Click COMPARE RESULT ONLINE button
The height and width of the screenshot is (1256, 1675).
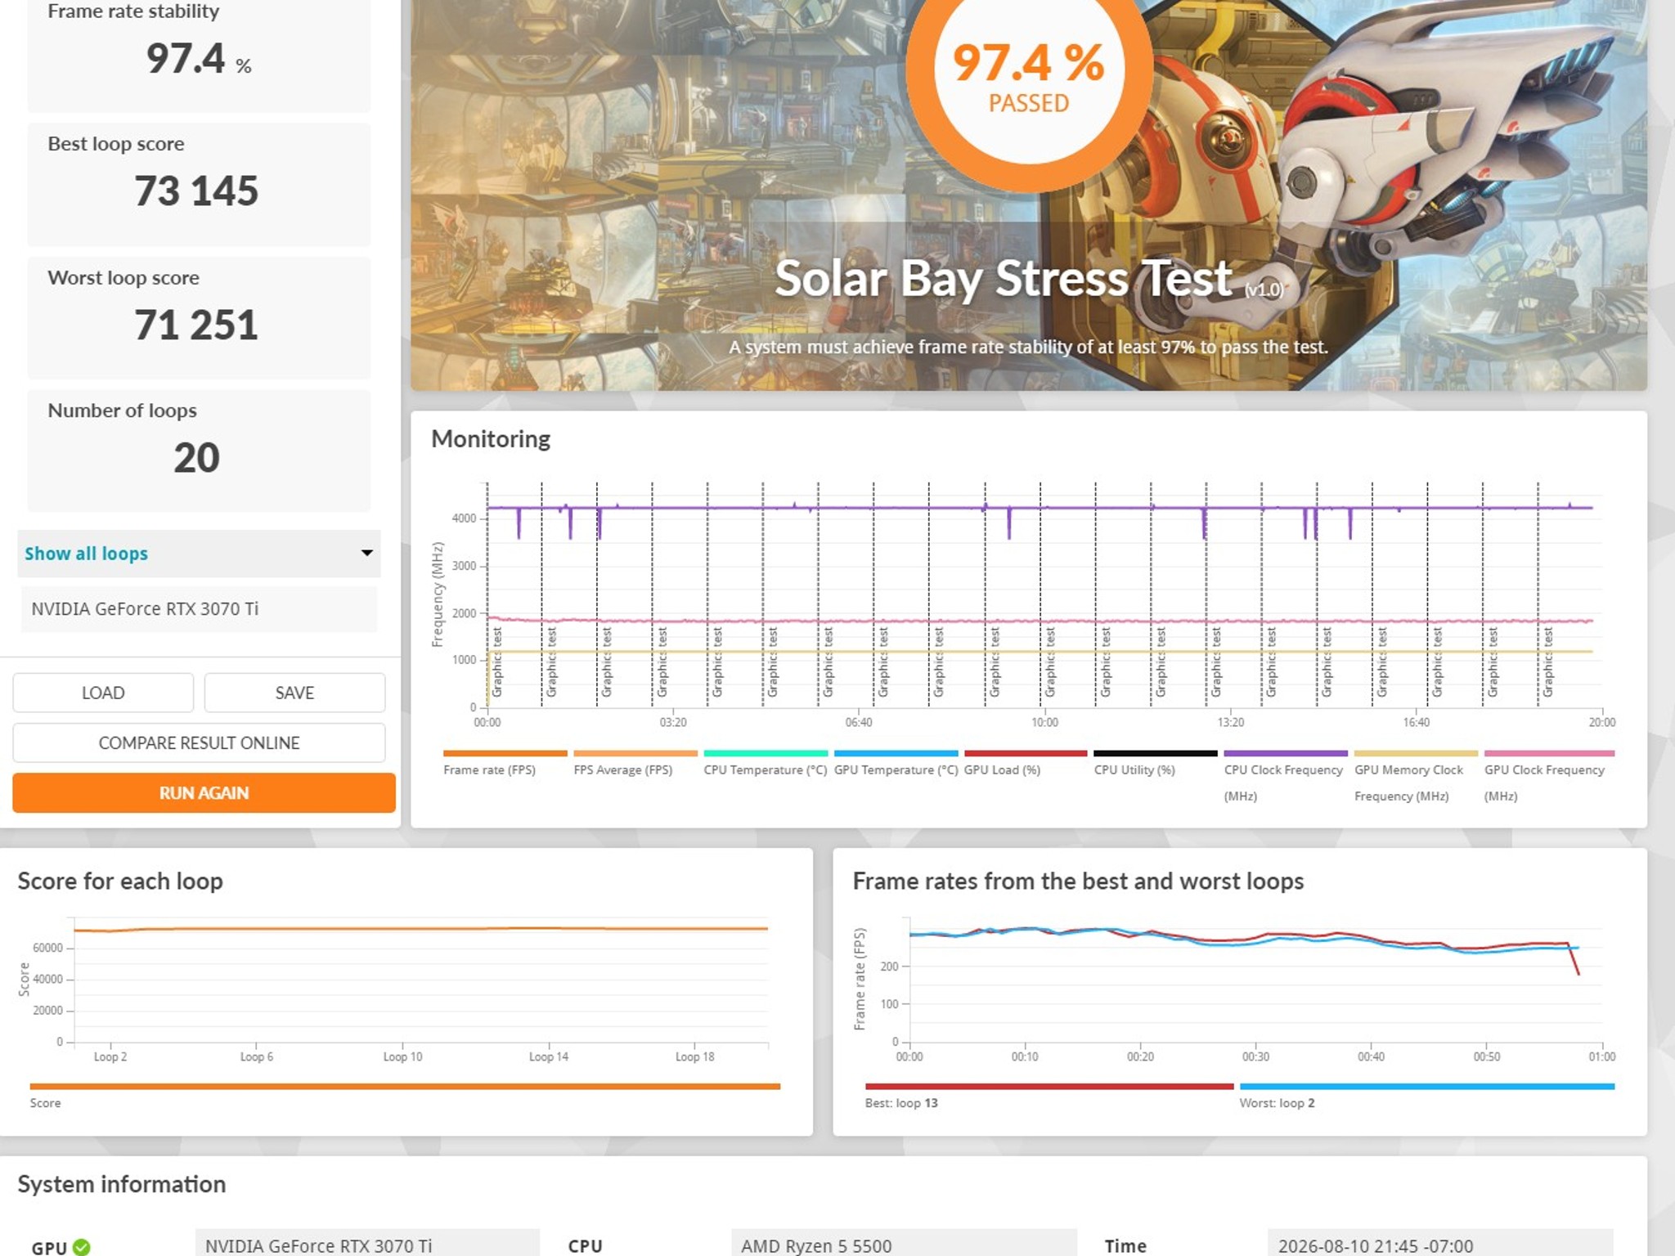click(199, 742)
